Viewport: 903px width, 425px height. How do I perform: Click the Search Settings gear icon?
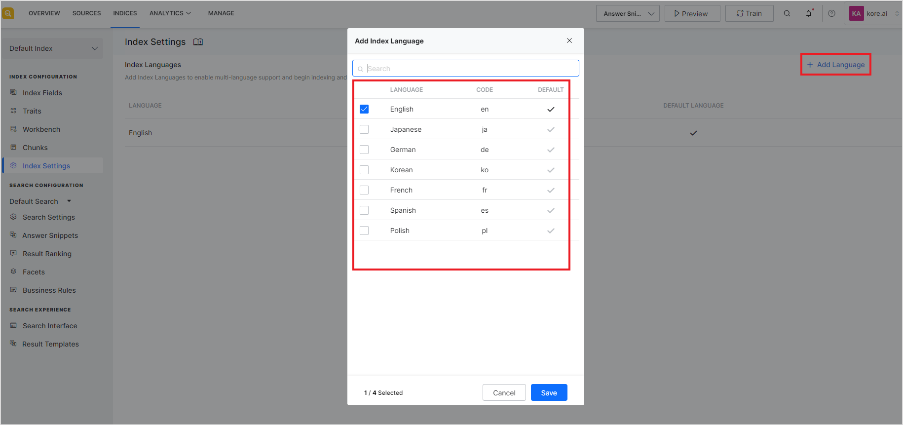click(13, 217)
